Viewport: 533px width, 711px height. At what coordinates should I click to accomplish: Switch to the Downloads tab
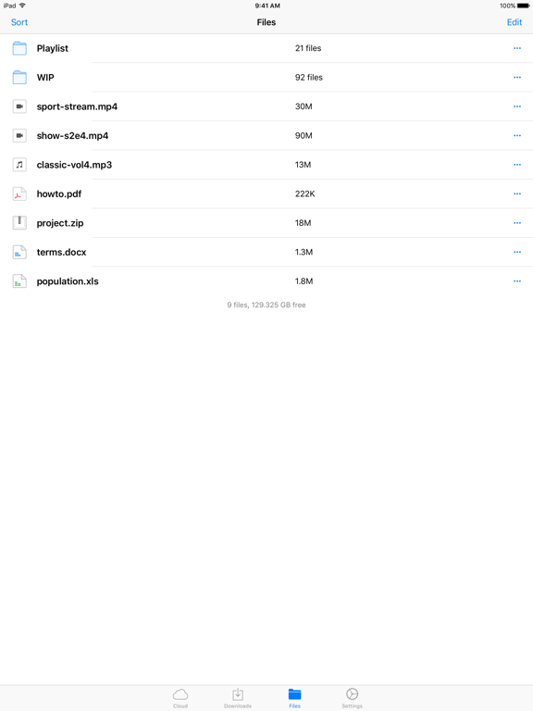point(238,698)
